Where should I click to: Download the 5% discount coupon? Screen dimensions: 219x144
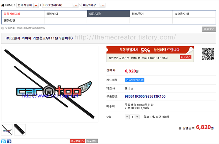click(186, 57)
